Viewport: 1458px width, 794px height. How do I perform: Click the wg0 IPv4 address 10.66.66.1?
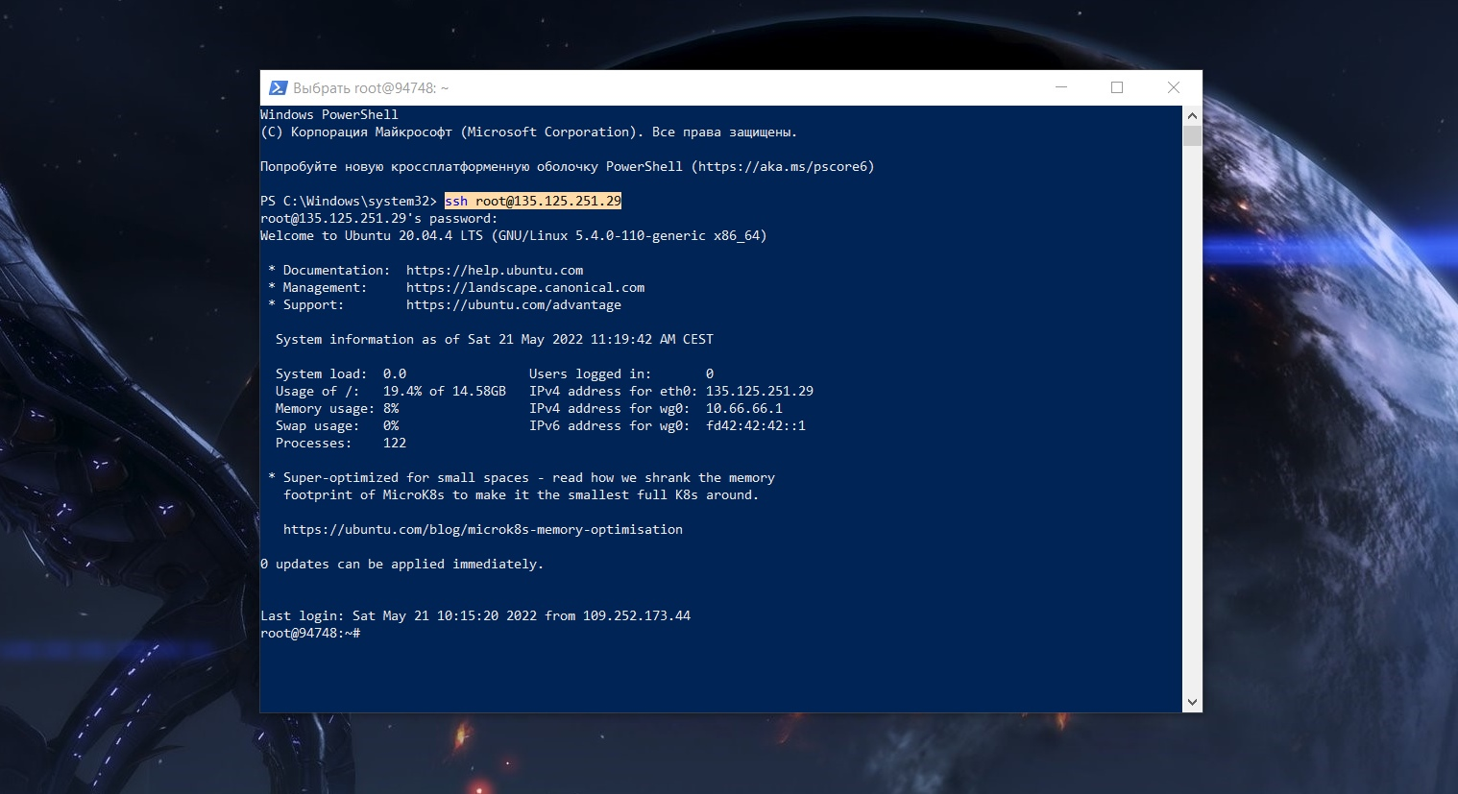[744, 408]
